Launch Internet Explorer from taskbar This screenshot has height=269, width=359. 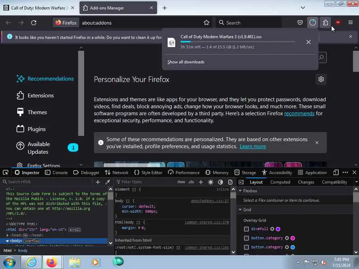31,262
